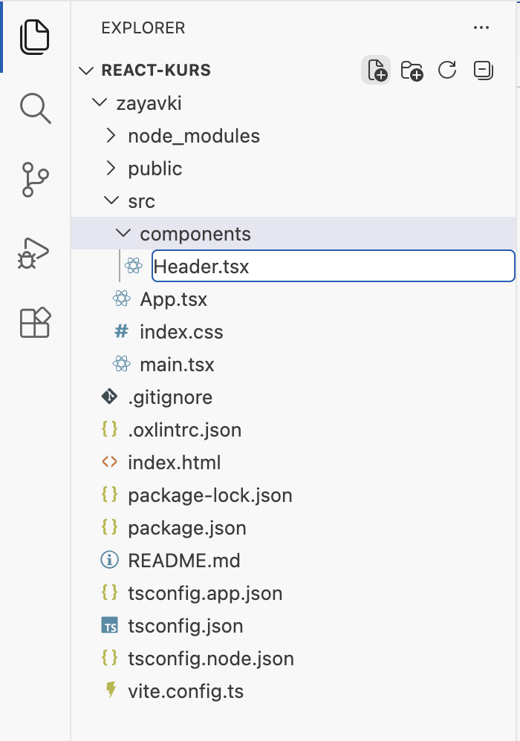
Task: Open index.html file
Action: pos(175,462)
